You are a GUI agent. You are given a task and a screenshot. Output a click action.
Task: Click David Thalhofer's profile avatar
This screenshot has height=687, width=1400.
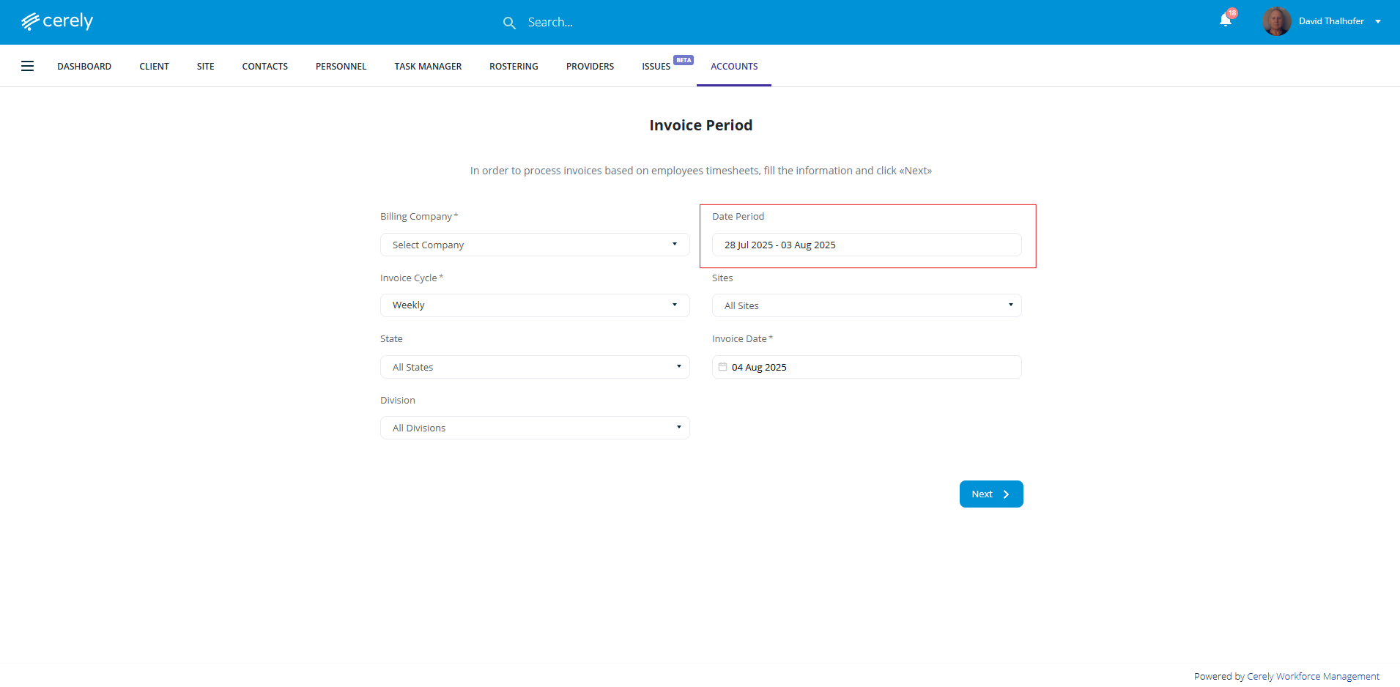point(1276,21)
